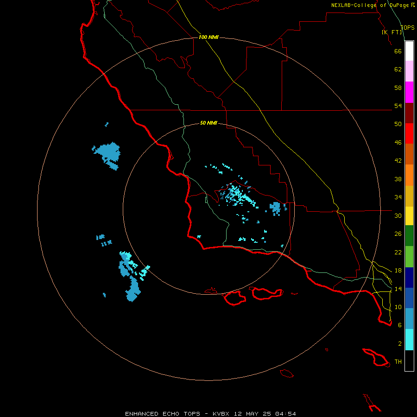Click the 22 legend value
The image size is (417, 417).
pyautogui.click(x=398, y=252)
